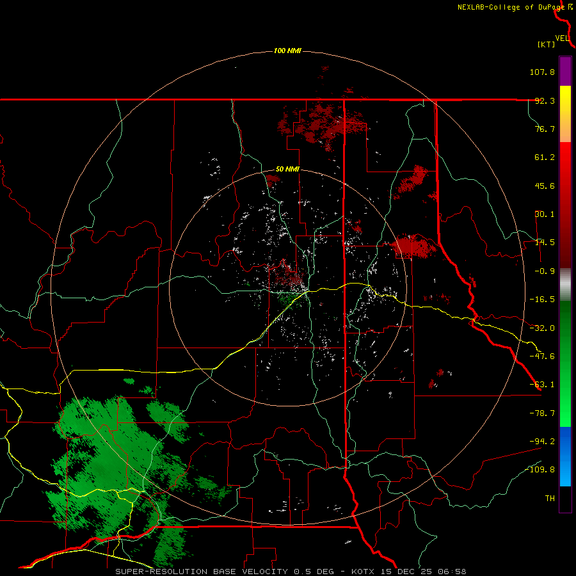Click the bottom product title caption

click(x=291, y=572)
